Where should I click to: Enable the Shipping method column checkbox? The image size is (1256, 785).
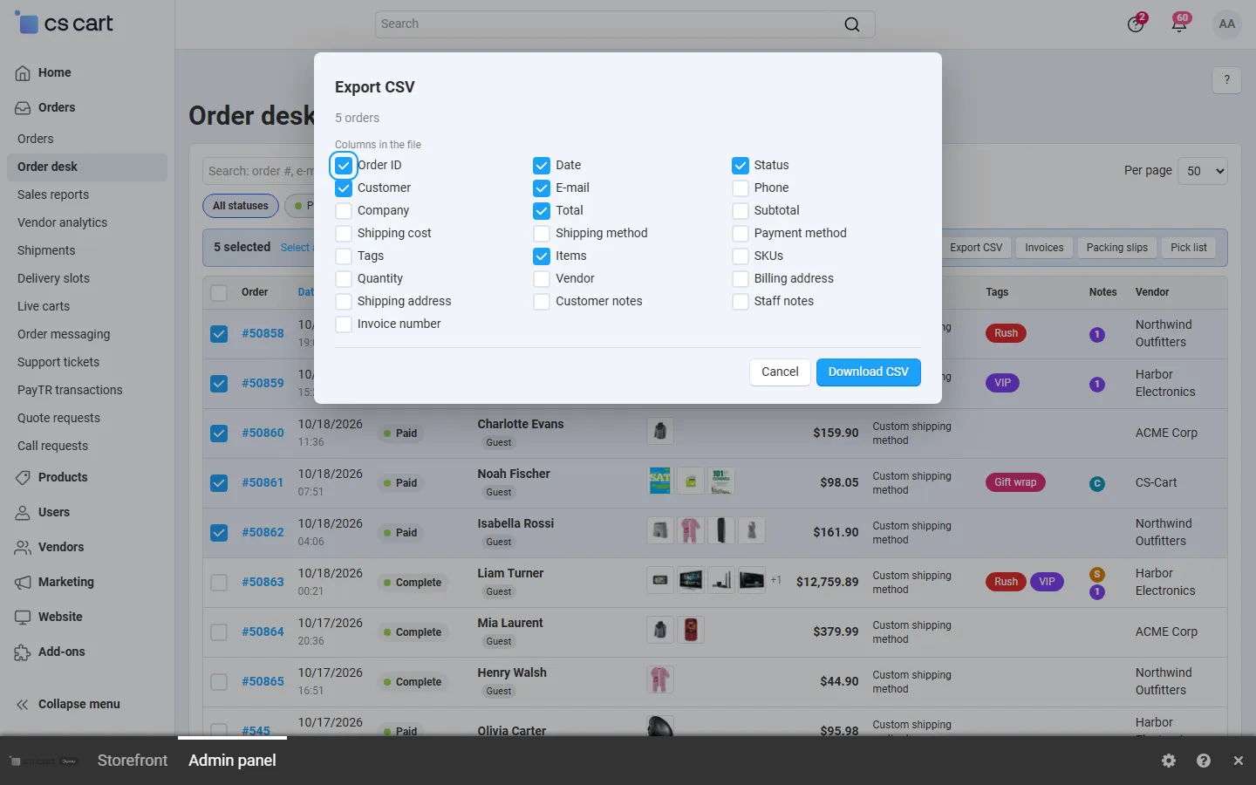[x=542, y=233]
